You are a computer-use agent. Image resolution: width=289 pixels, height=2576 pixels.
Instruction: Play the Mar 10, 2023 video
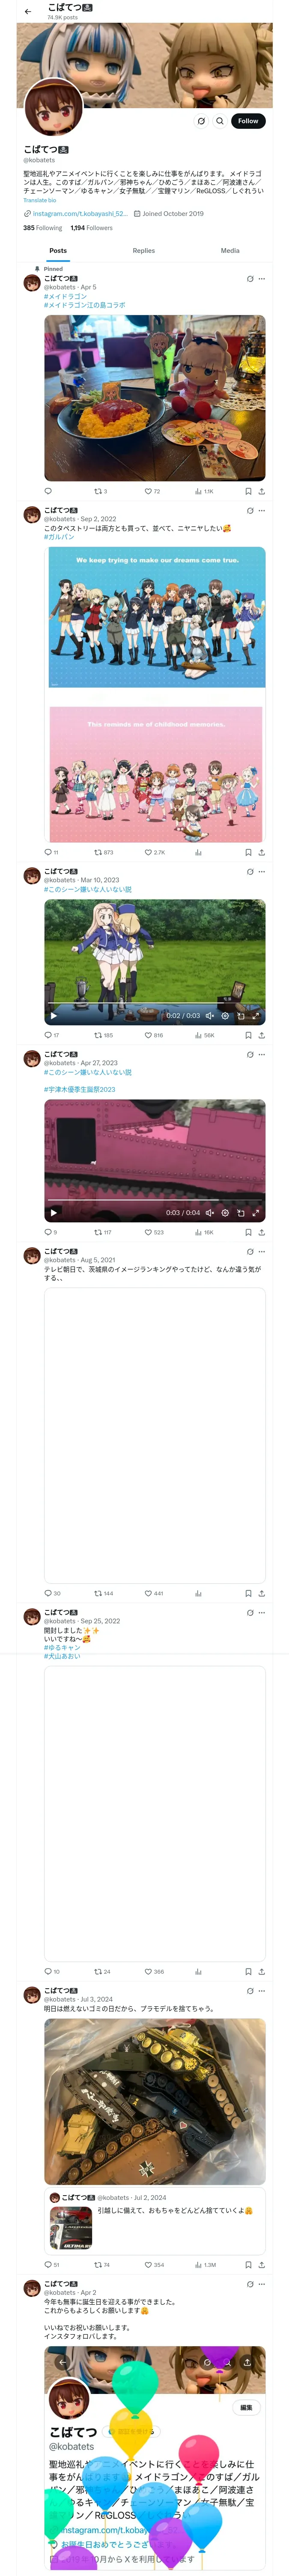(54, 1015)
